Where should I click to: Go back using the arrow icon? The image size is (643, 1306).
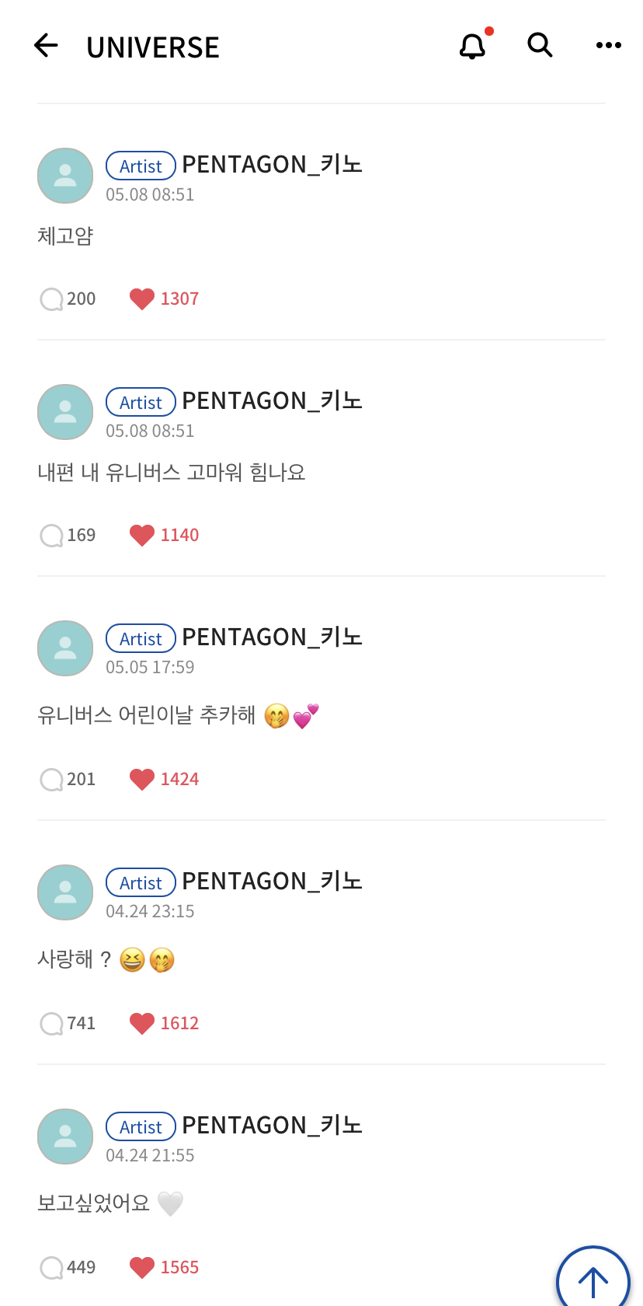tap(47, 46)
